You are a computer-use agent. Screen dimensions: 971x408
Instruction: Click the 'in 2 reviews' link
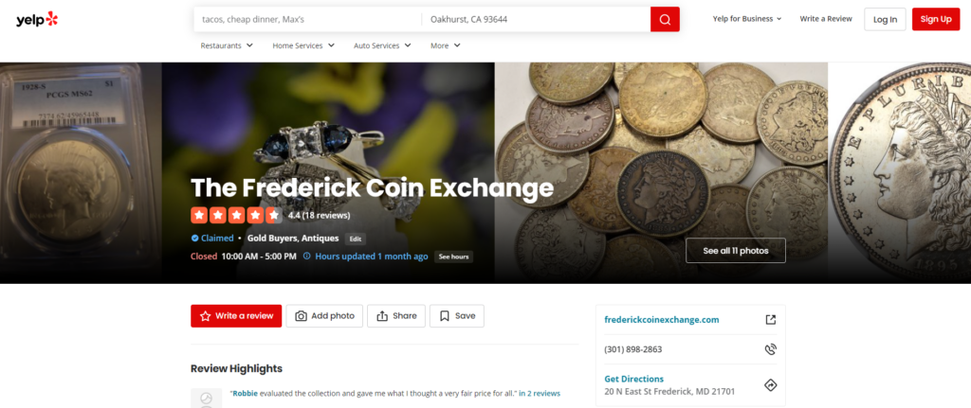point(540,393)
